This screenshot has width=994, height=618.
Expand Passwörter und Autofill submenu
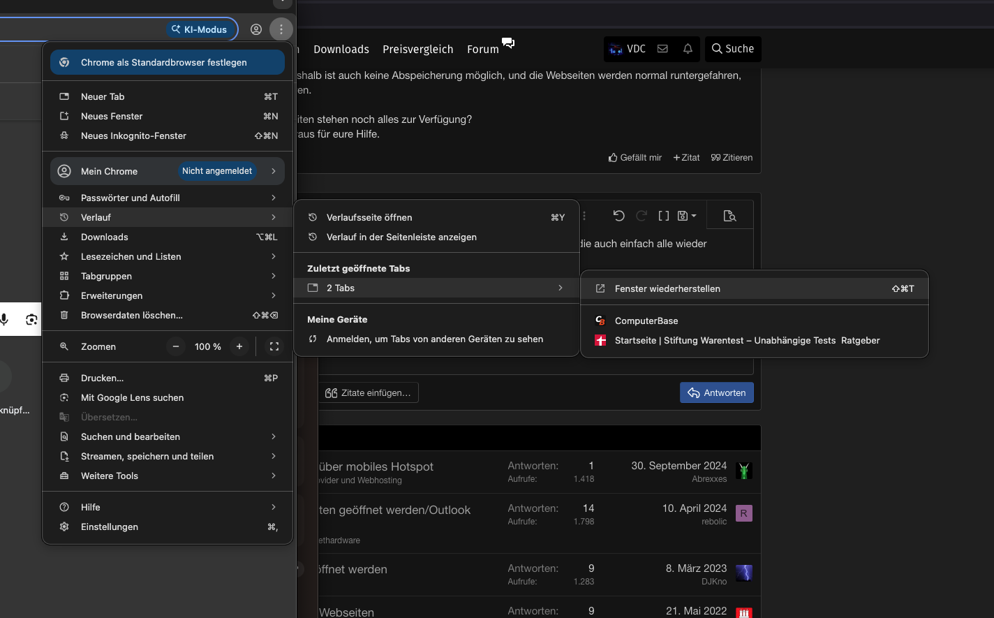coord(168,198)
